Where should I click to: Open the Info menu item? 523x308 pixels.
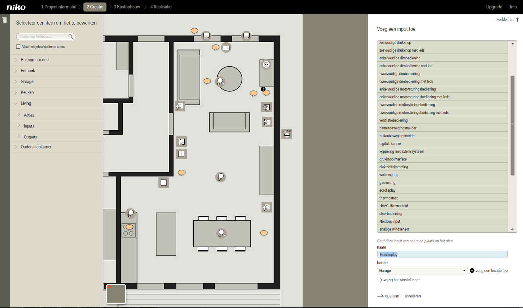[x=513, y=7]
